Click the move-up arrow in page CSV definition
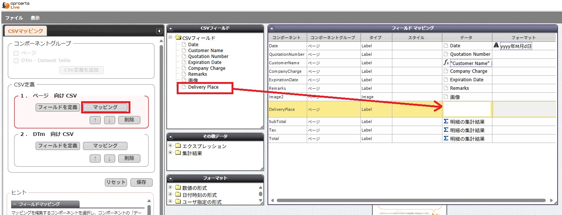The width and height of the screenshot is (562, 215). pos(95,120)
